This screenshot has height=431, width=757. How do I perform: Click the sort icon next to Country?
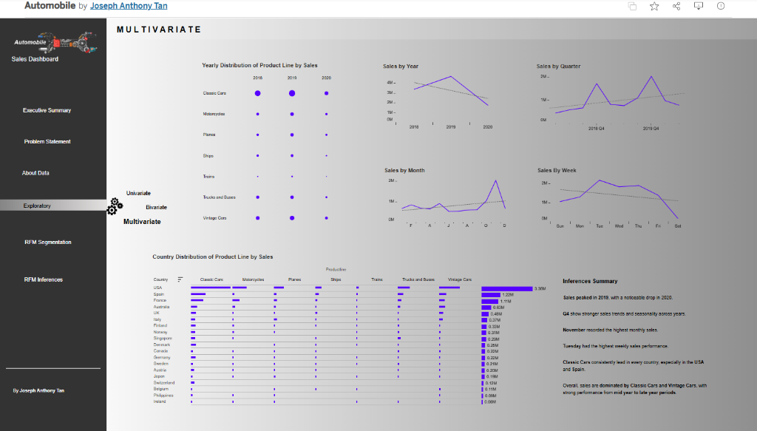point(180,279)
